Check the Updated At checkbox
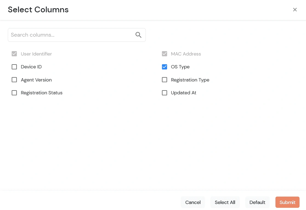 tap(165, 93)
